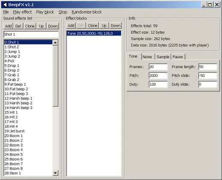
Task: Select effect 24:Boom 5
Action: (28, 154)
